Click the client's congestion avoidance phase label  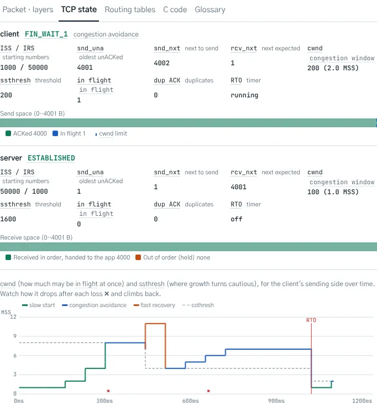coord(106,34)
